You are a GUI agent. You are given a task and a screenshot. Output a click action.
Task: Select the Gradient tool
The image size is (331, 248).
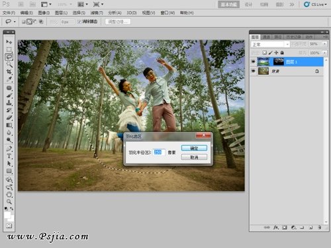[9, 125]
